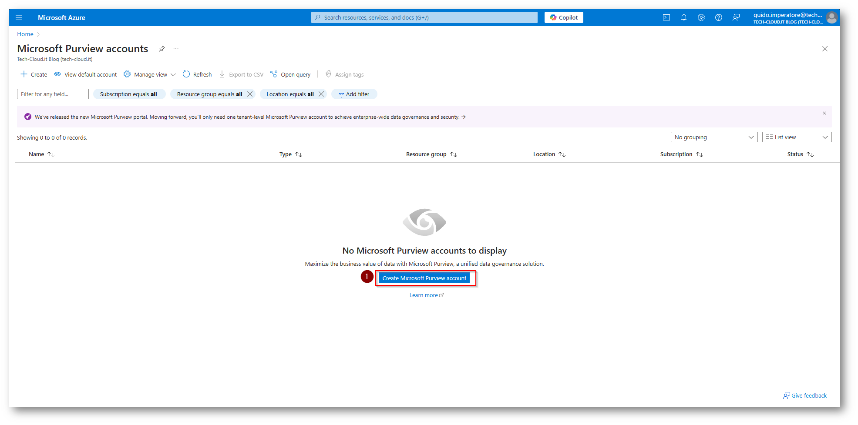858x425 pixels.
Task: Open the Resource group equals all filter
Action: 209,94
